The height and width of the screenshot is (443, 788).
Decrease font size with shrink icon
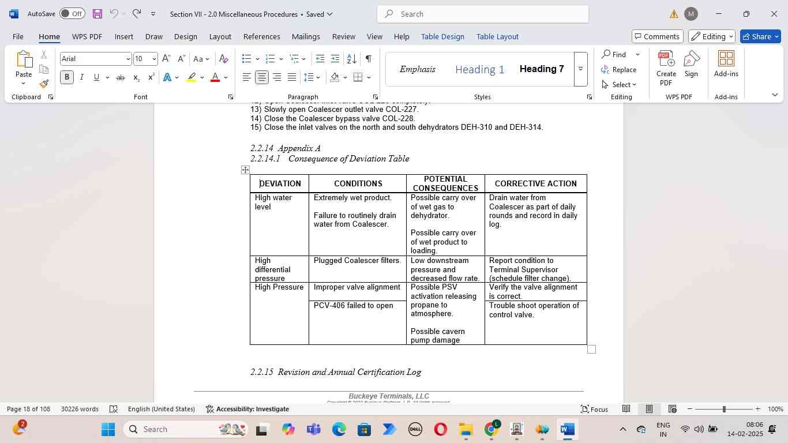tap(181, 59)
